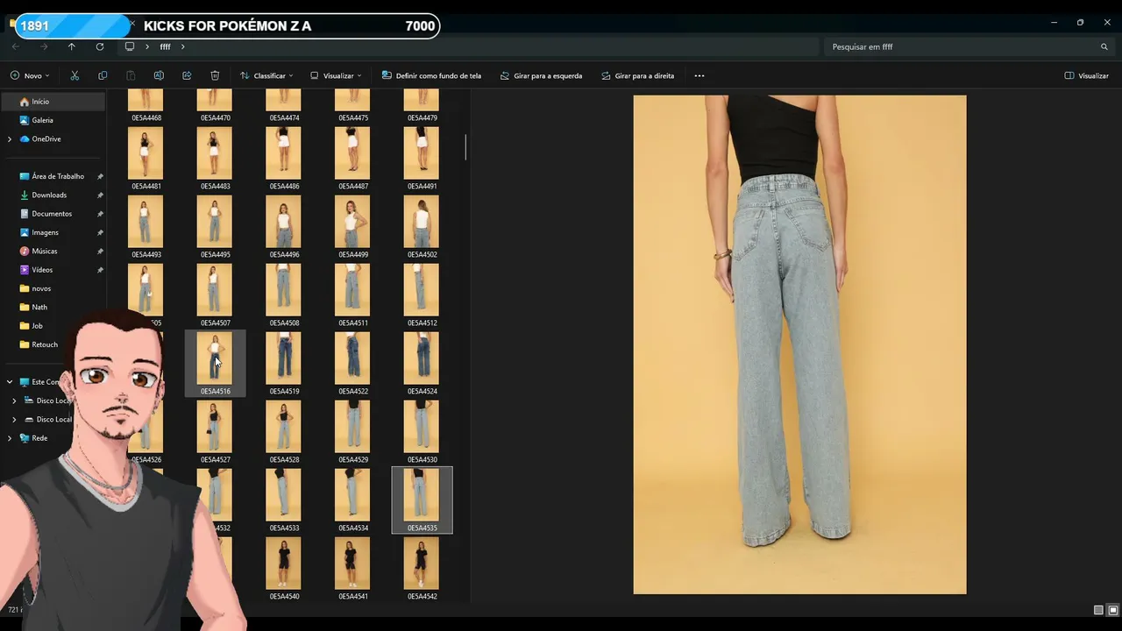Select thumbnail 0E5A4528

[284, 426]
